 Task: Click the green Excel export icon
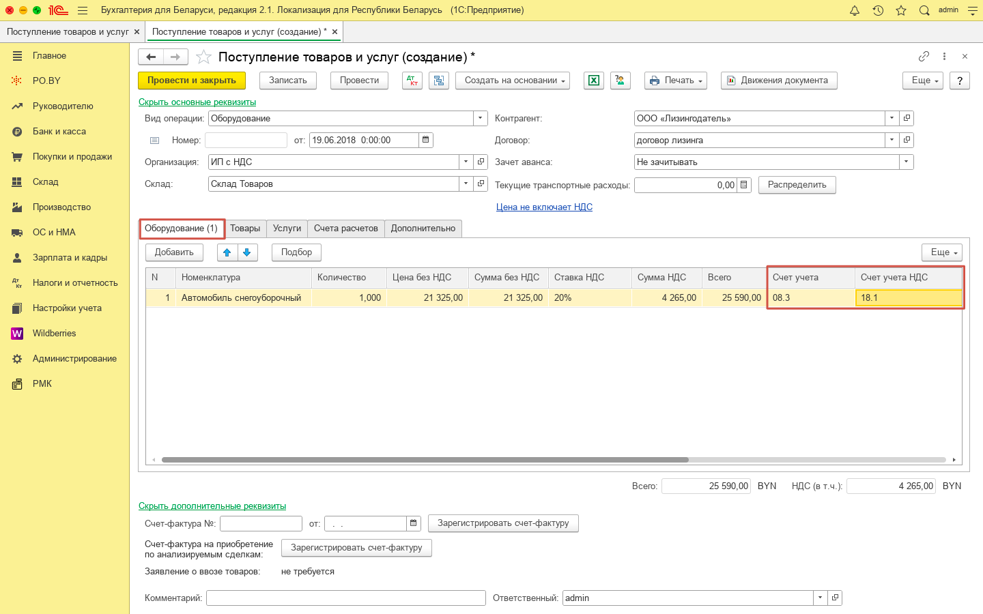pos(594,81)
